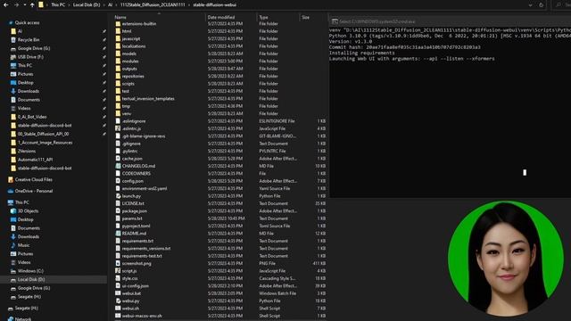571x321 pixels.
Task: Select the requirements_versions.txt file name
Action: click(x=146, y=249)
